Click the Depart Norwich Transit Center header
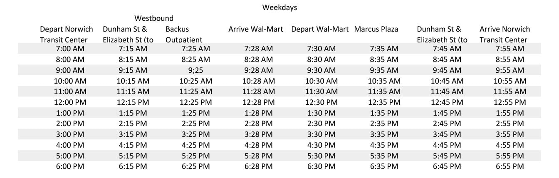559x178 pixels. click(x=64, y=35)
